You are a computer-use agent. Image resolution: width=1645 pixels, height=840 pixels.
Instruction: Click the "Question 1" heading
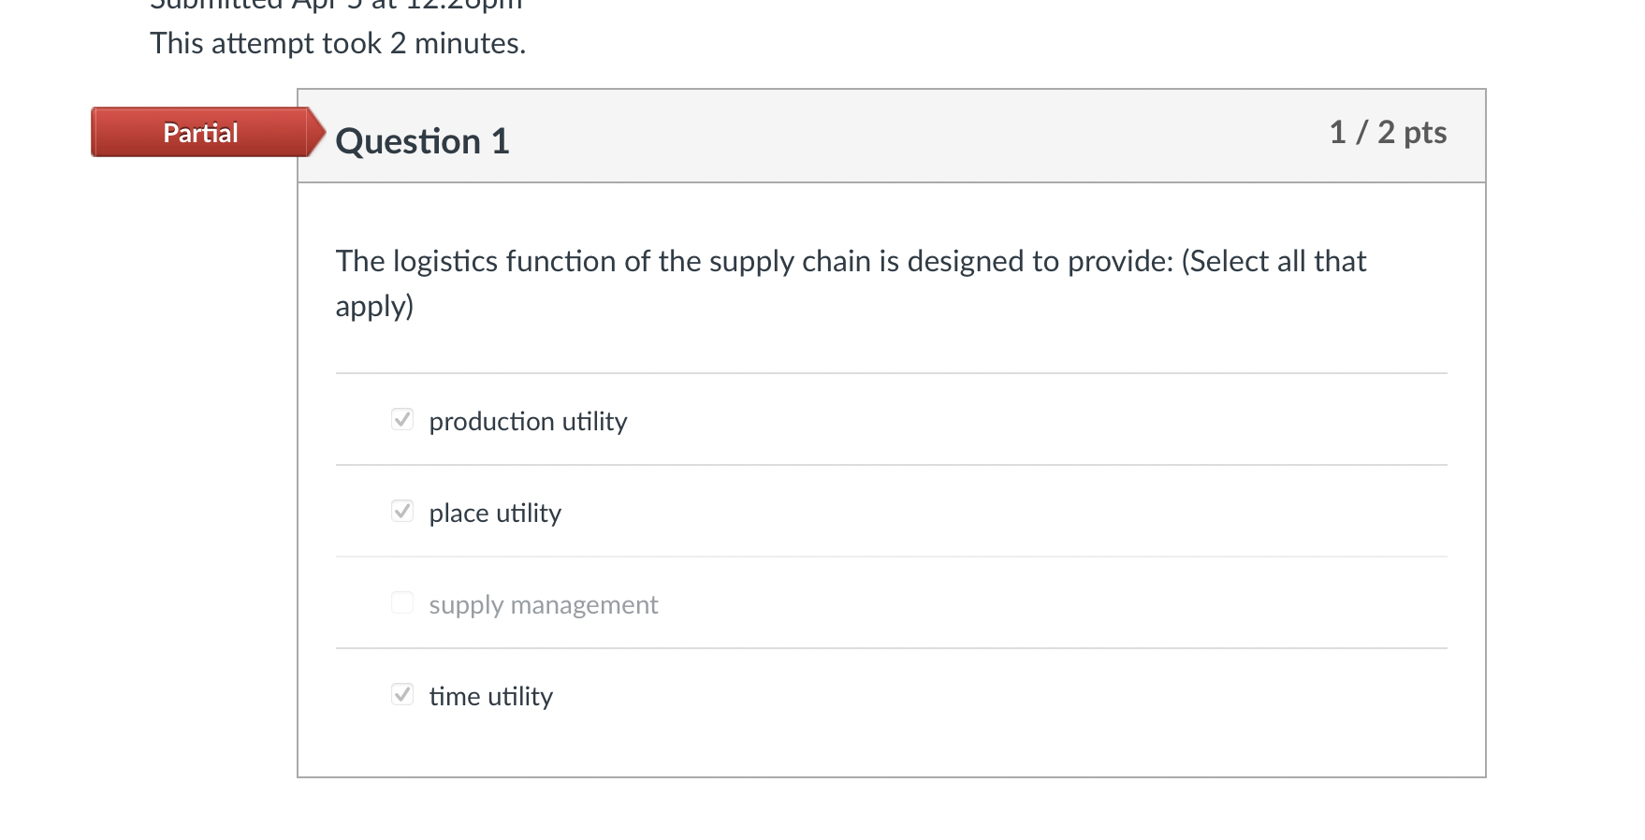pos(422,141)
